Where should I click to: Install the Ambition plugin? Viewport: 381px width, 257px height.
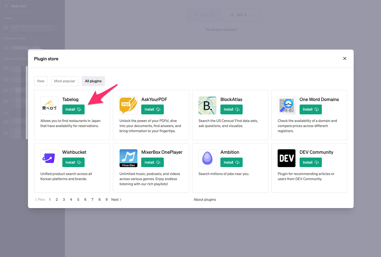232,162
